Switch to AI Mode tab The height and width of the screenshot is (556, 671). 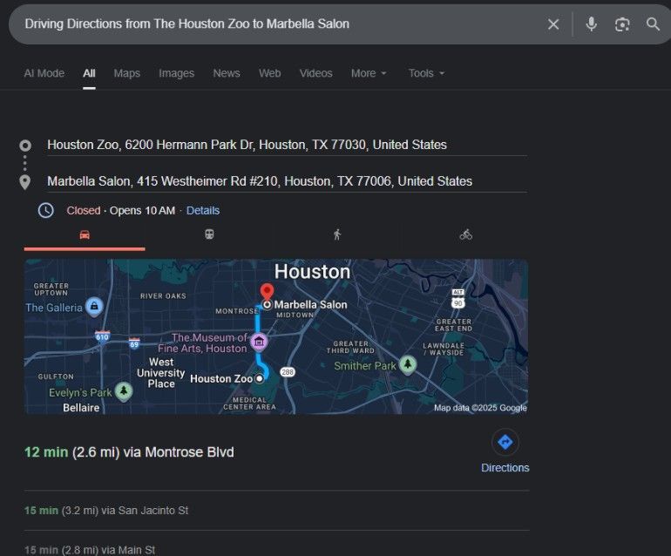click(x=44, y=73)
